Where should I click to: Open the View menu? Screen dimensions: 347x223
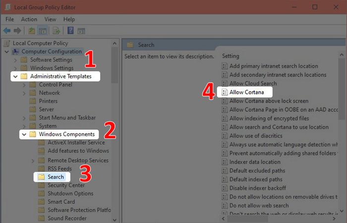point(50,19)
